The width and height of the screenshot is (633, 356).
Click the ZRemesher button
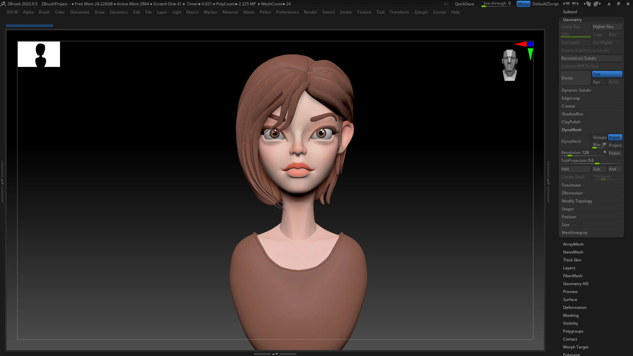coord(572,193)
